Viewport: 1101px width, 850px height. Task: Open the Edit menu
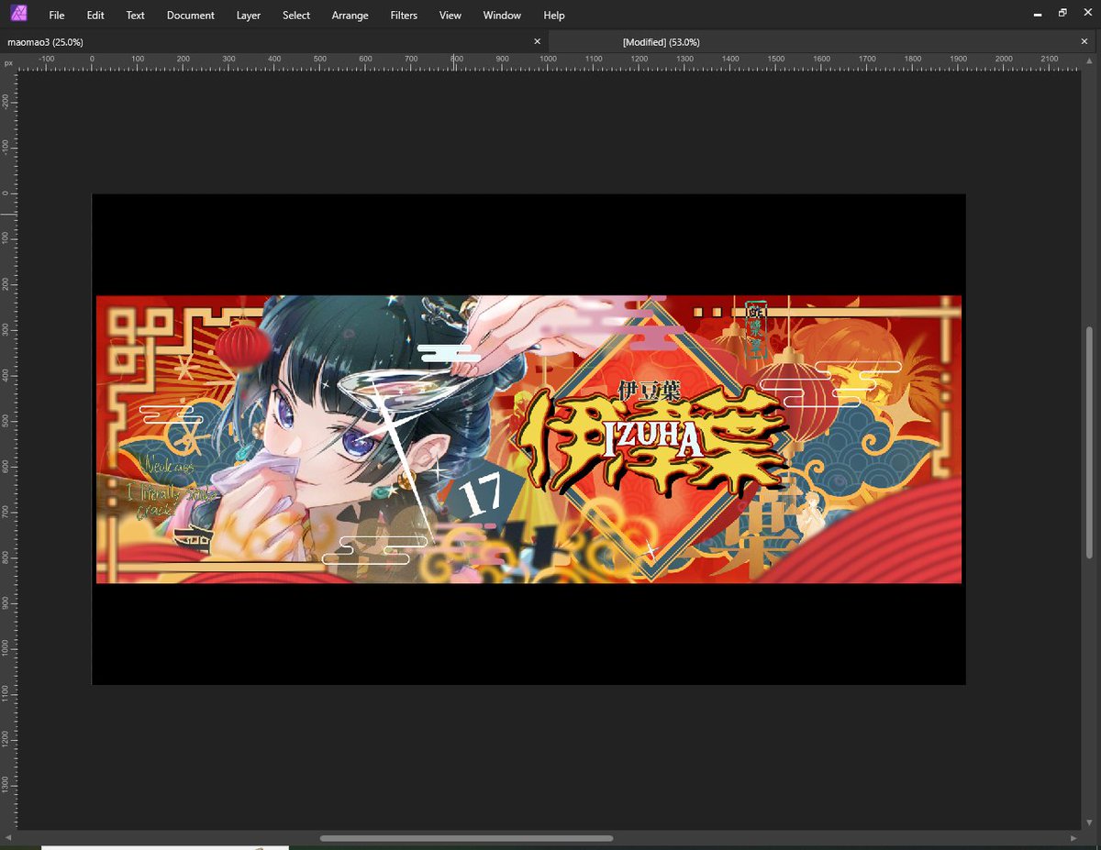point(95,15)
